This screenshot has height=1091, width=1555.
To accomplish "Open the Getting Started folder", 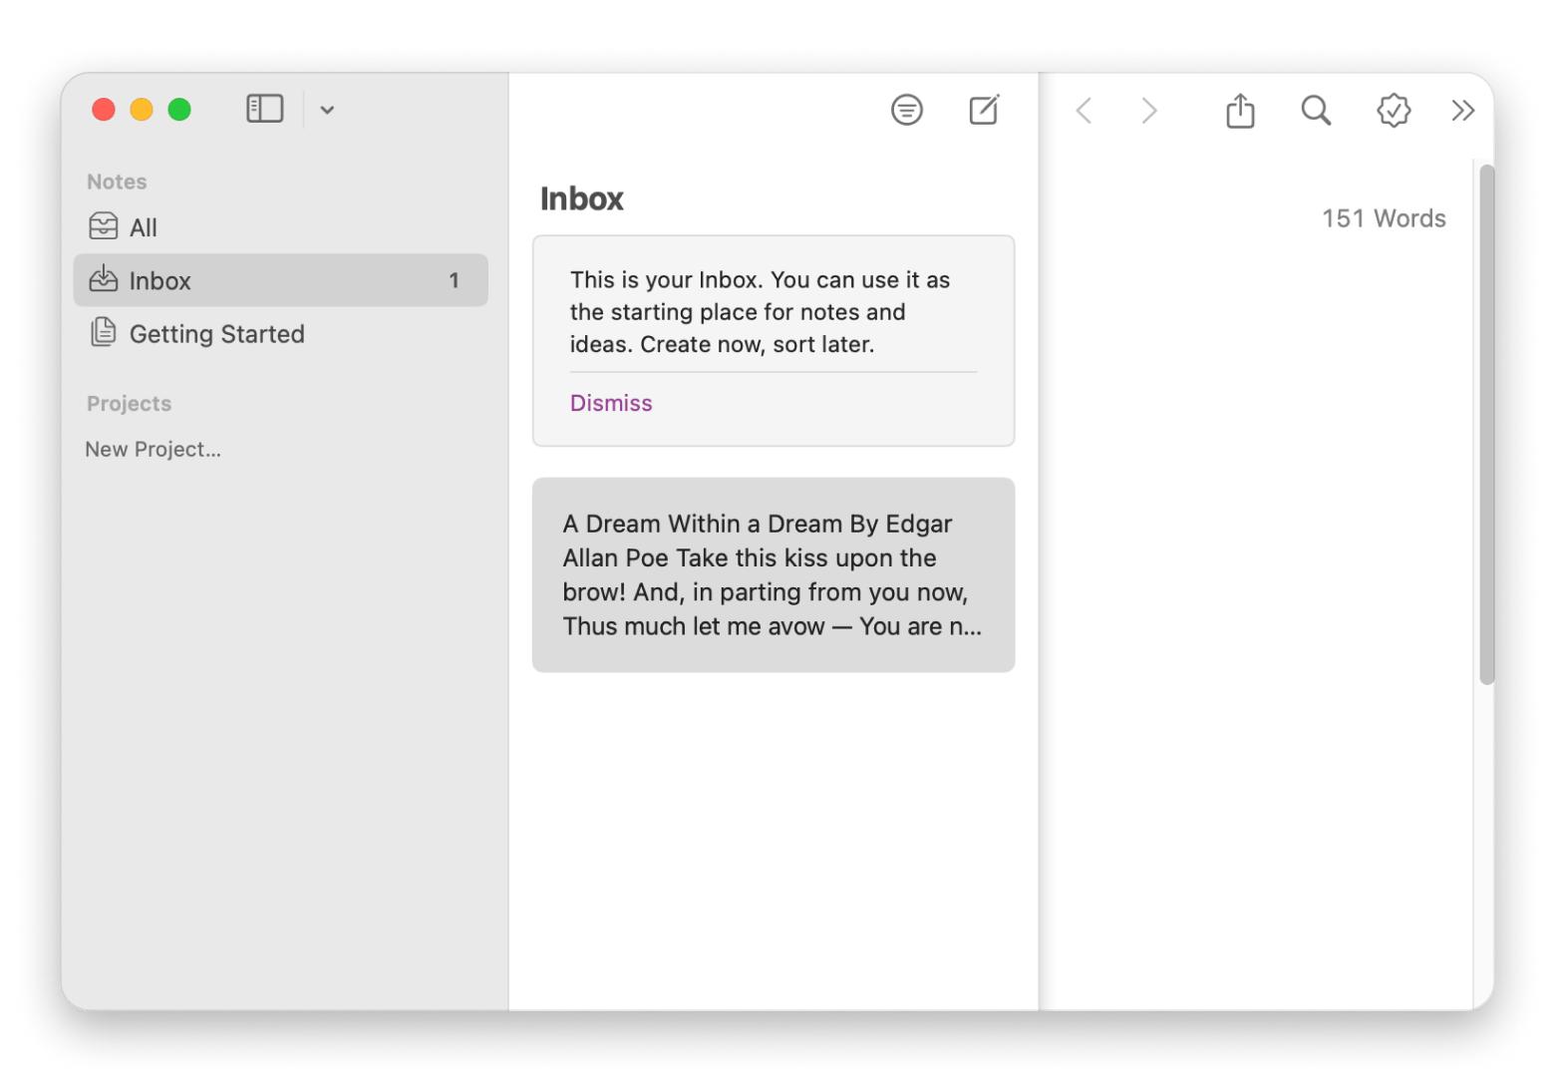I will (280, 334).
